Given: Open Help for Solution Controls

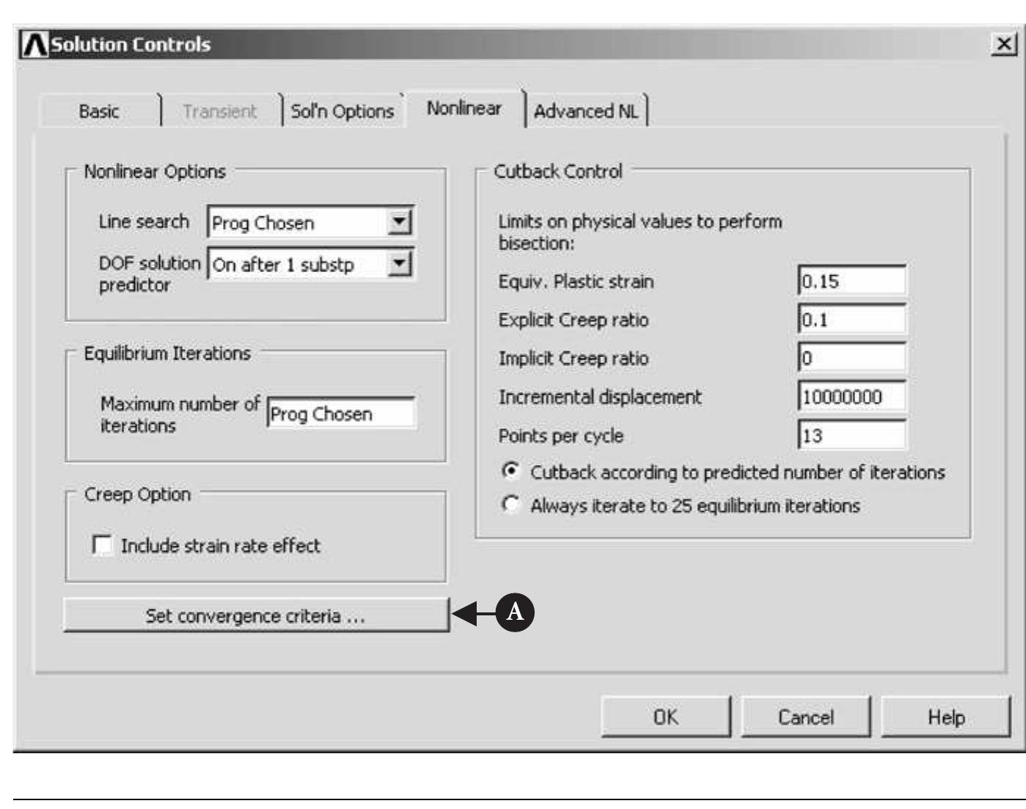Looking at the screenshot, I should (x=945, y=717).
